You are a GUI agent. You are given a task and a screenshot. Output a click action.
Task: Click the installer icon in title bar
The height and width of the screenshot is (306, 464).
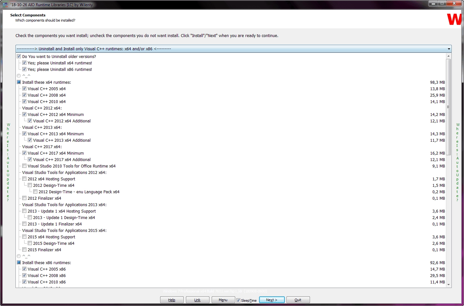pos(5,5)
